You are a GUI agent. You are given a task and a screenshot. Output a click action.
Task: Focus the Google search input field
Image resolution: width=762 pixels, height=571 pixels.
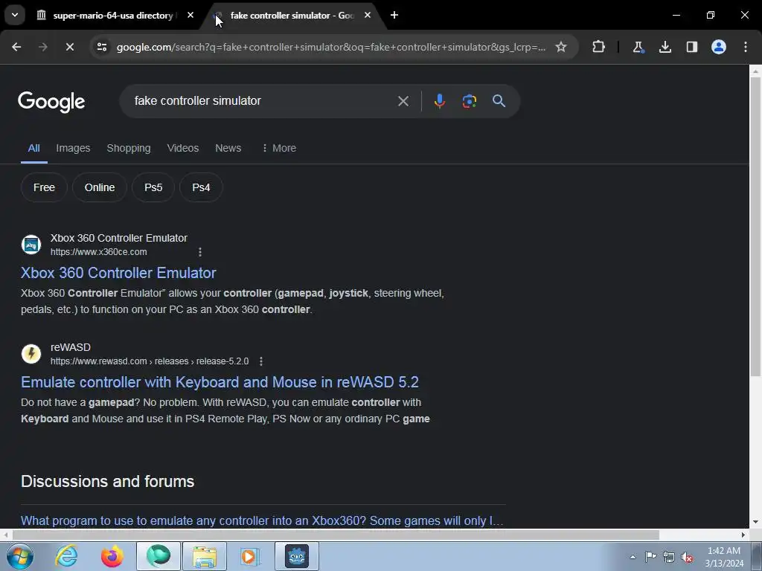260,101
